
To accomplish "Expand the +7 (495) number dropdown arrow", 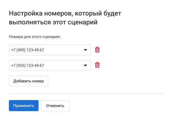I will click(85, 50).
